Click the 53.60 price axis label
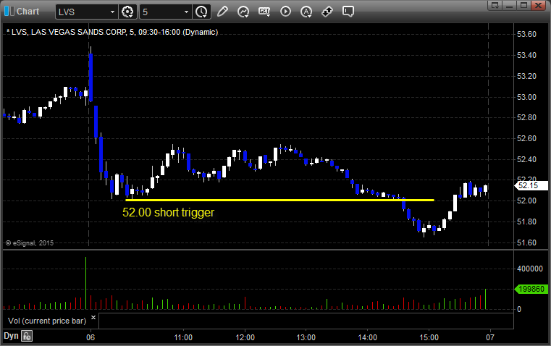Screen dimensions: 551x346 pyautogui.click(x=527, y=34)
